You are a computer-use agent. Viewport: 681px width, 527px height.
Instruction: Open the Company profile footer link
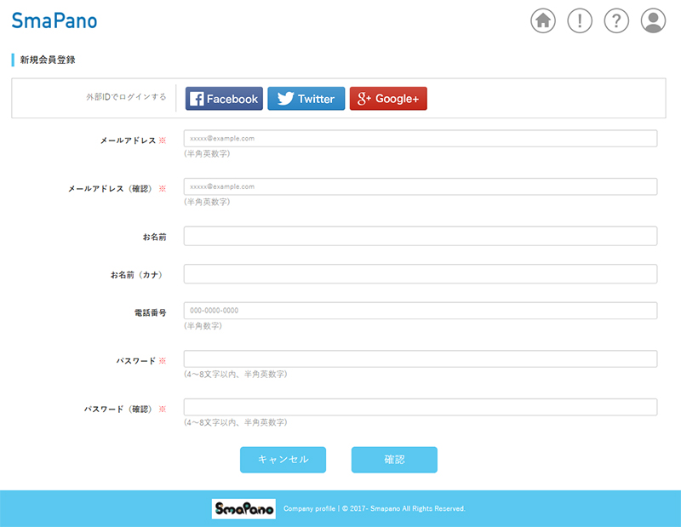coord(309,509)
